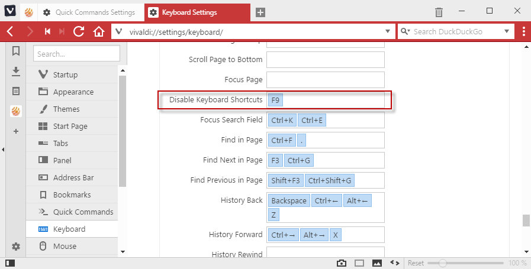Open the Address Bar settings section
Screen dimensions: 531x269
[72, 177]
